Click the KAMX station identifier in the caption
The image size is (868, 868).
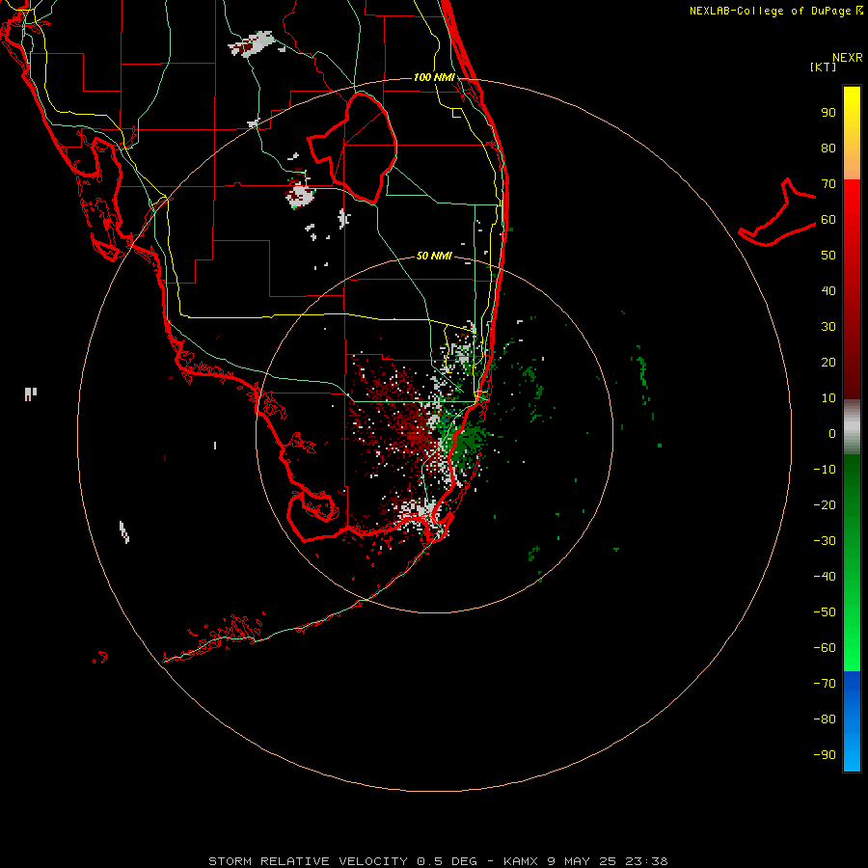(521, 861)
